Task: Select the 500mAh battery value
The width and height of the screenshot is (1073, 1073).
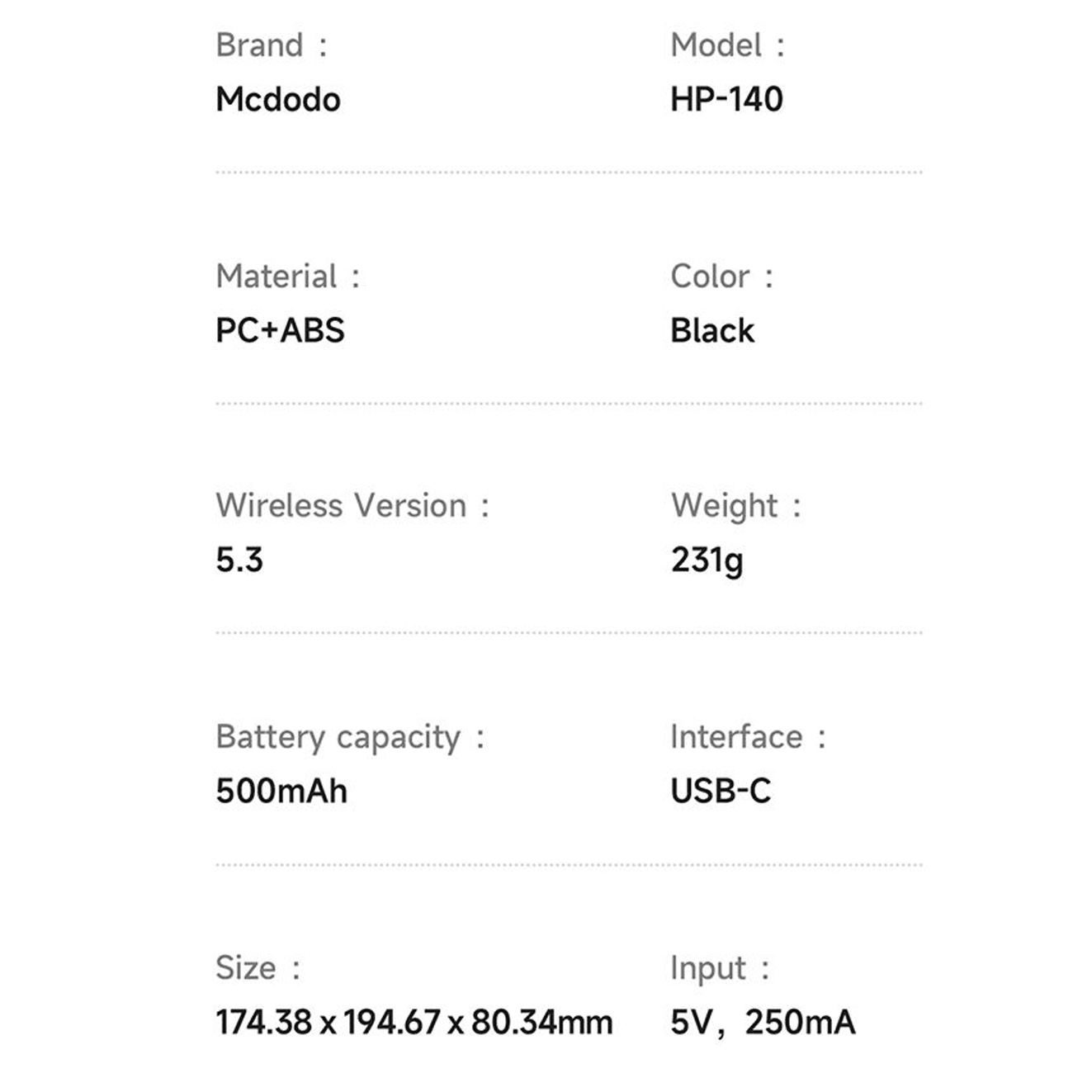Action: (281, 792)
